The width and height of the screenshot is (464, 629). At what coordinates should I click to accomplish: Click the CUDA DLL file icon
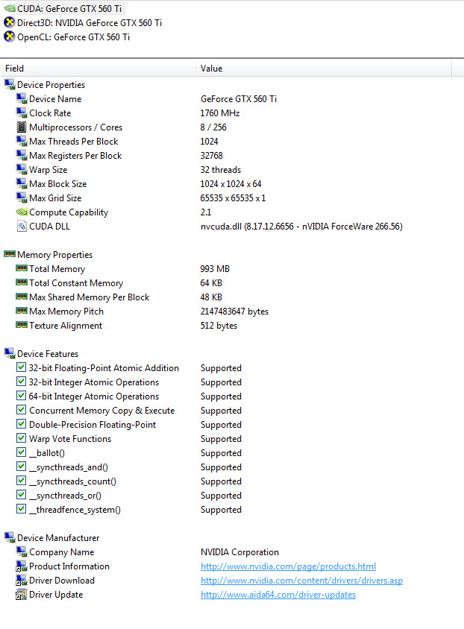pos(22,227)
